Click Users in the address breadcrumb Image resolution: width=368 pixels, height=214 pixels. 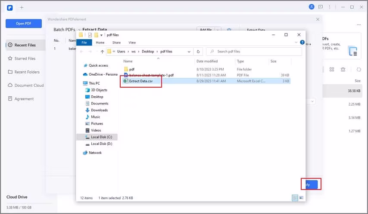click(121, 52)
